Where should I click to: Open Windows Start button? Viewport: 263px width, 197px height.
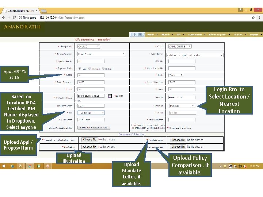pos(4,166)
